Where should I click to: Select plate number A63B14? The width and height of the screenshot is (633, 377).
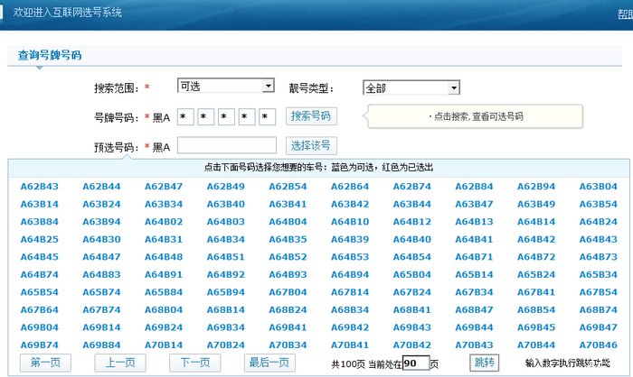[40, 204]
